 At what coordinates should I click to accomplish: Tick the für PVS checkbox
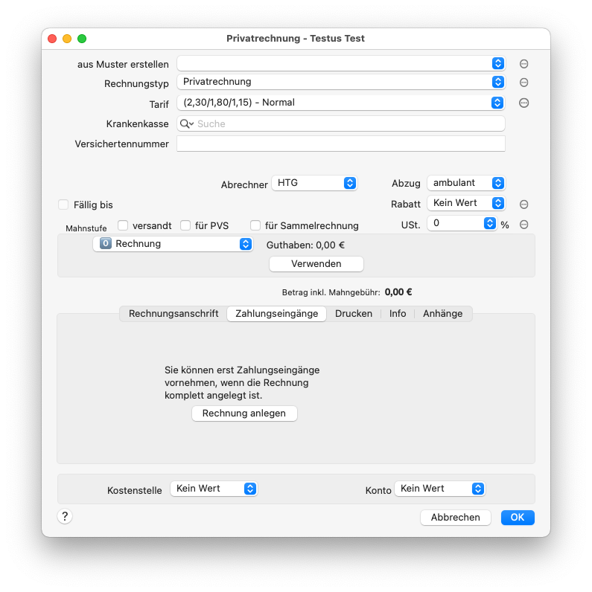[x=185, y=225]
